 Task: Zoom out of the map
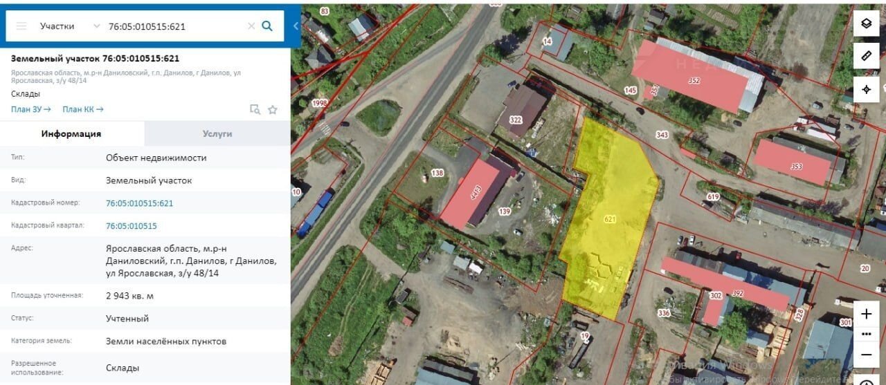coord(866,355)
